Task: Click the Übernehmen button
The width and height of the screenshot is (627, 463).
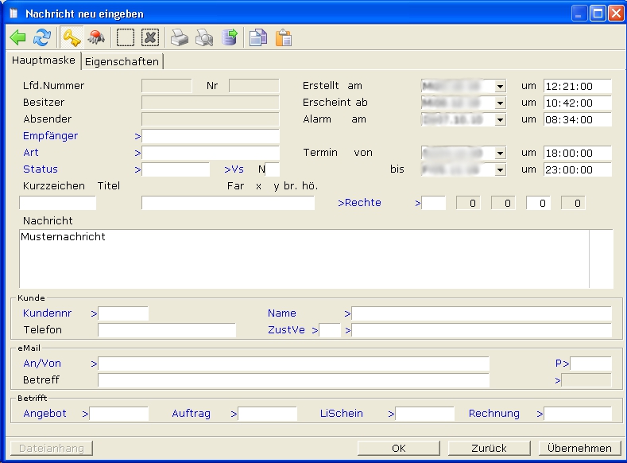Action: click(x=579, y=448)
